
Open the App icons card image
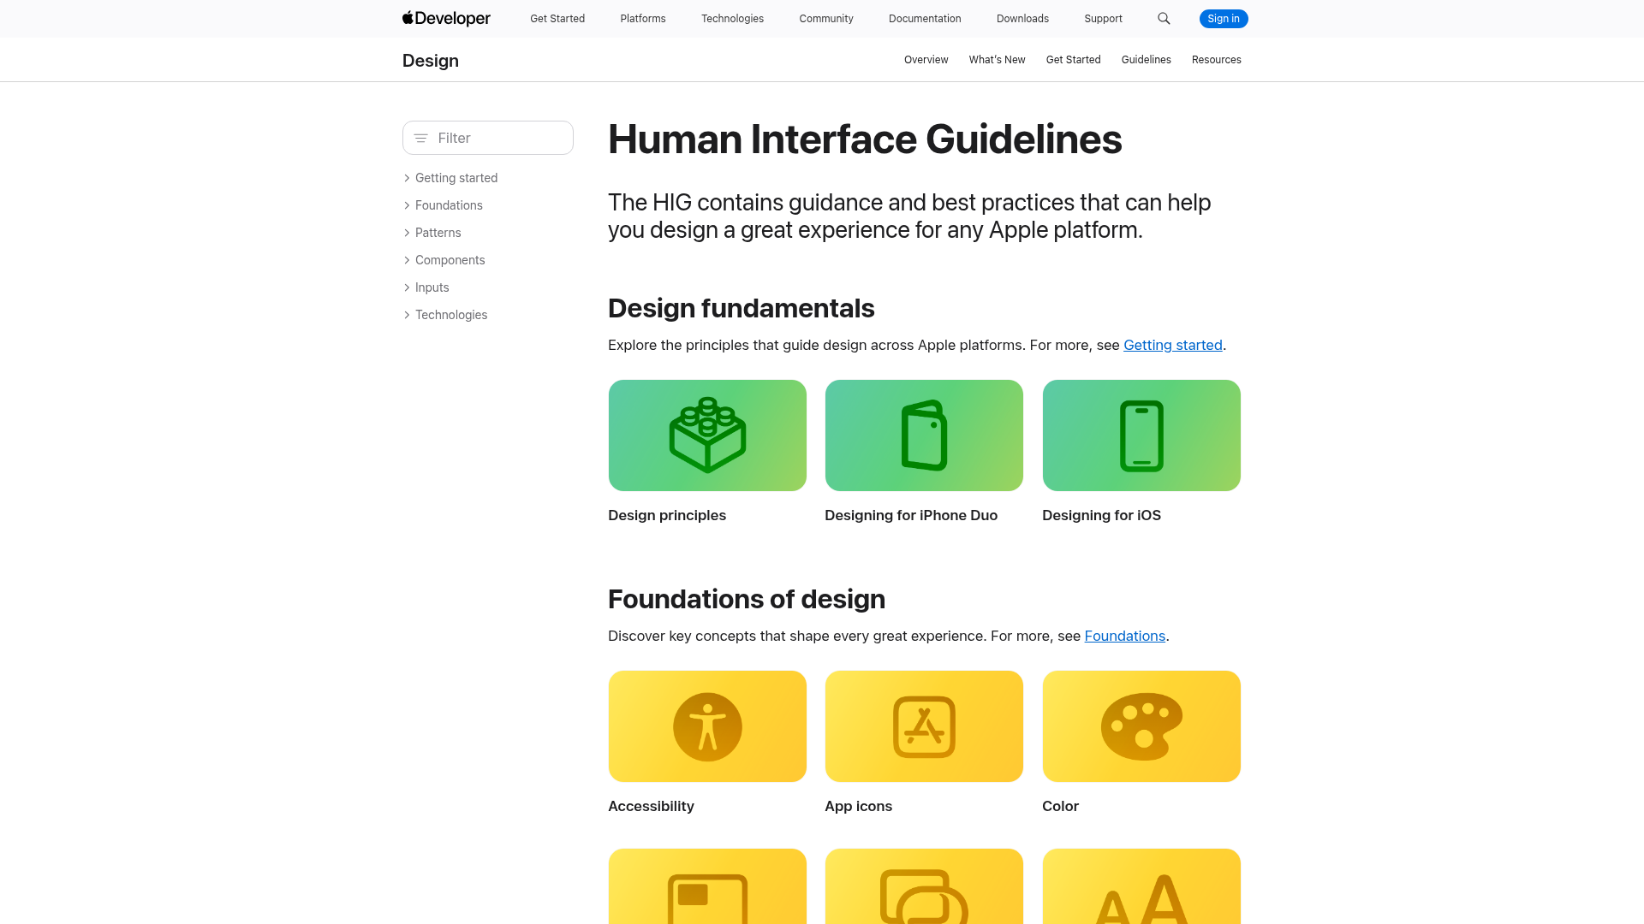click(x=924, y=726)
